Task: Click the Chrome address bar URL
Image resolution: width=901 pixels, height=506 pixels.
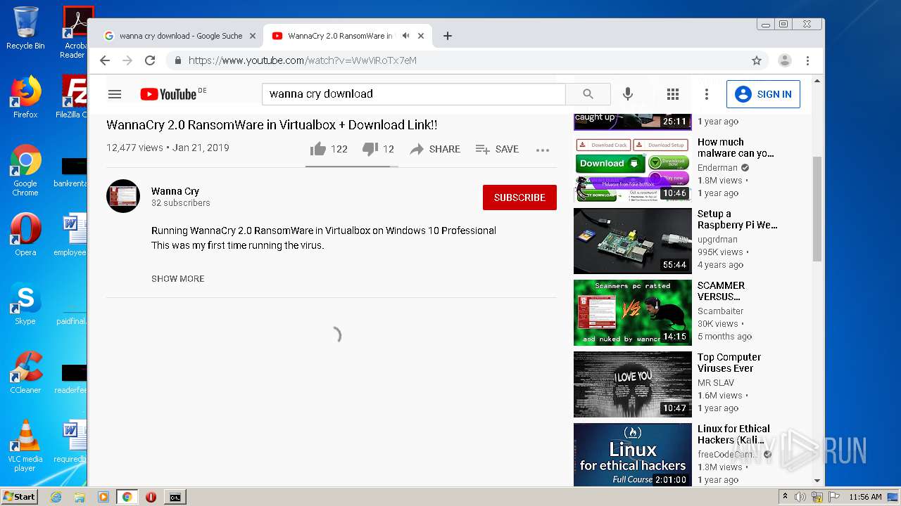Action: coord(303,60)
